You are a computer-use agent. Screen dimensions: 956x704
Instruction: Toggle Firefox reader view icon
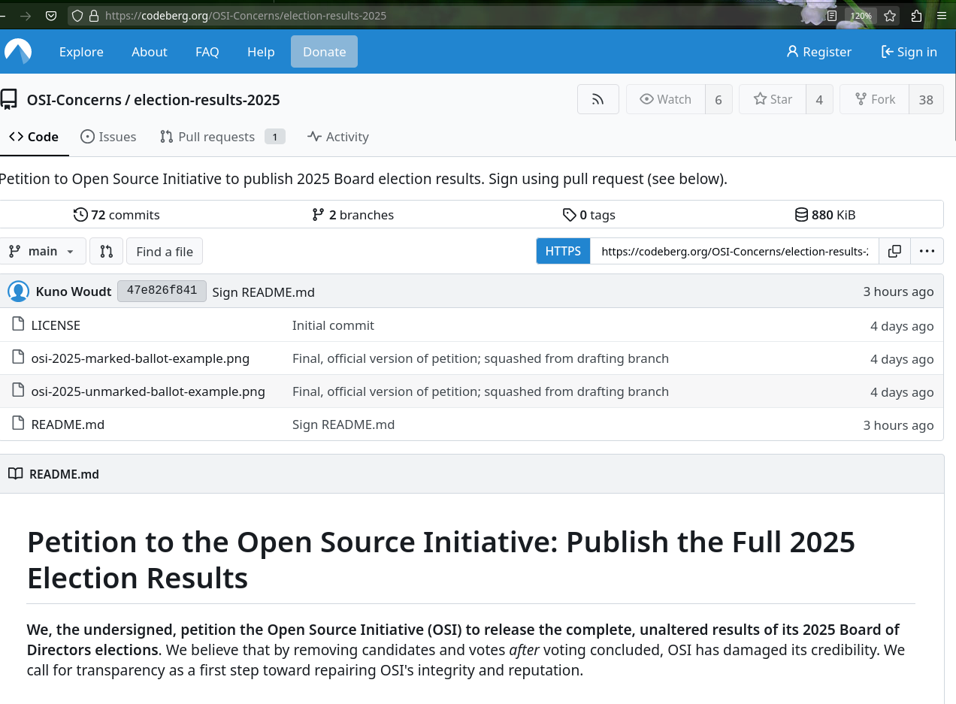tap(832, 15)
